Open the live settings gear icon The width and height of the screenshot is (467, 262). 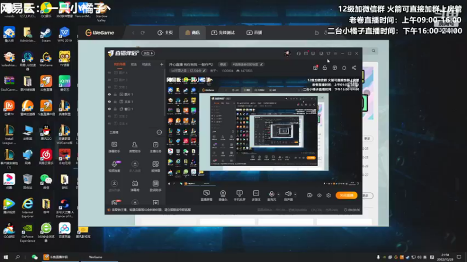[x=329, y=195]
